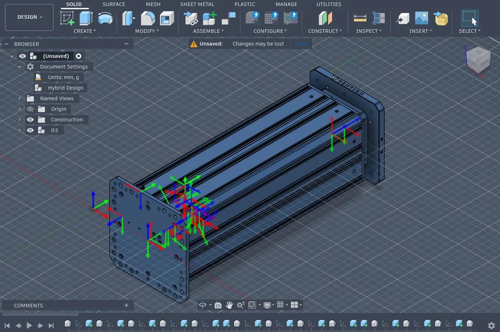Open the CONSTRUCT dropdown menu
Image resolution: width=500 pixels, height=332 pixels.
325,31
